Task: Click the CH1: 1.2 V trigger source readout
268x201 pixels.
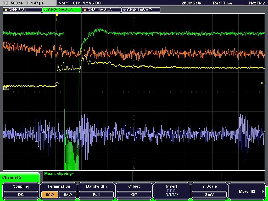Action: click(x=87, y=3)
